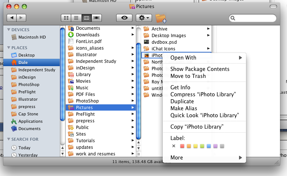
Task: Collapse the PLACES sidebar section
Action: click(8, 48)
